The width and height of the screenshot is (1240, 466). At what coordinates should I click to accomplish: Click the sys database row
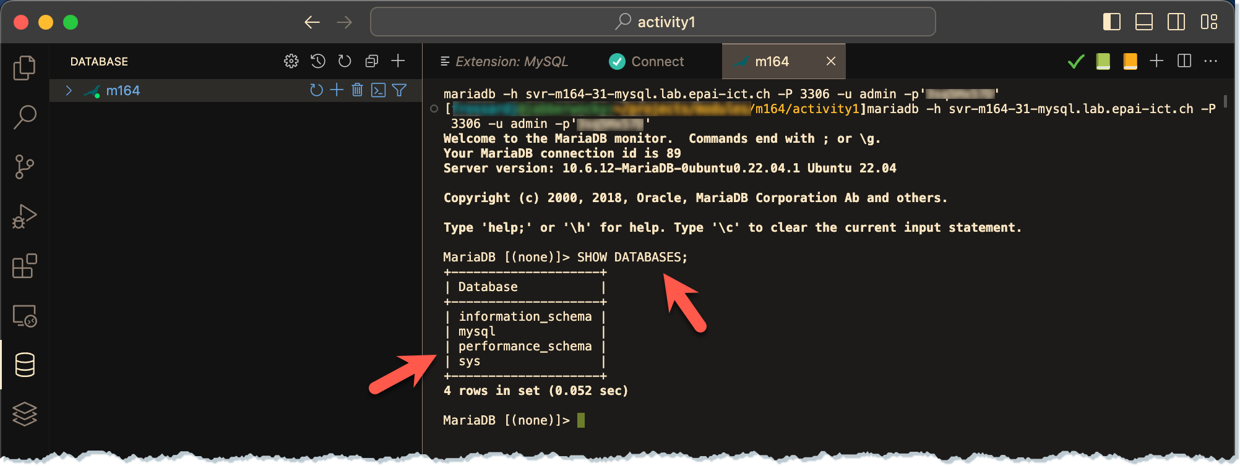[x=469, y=361]
